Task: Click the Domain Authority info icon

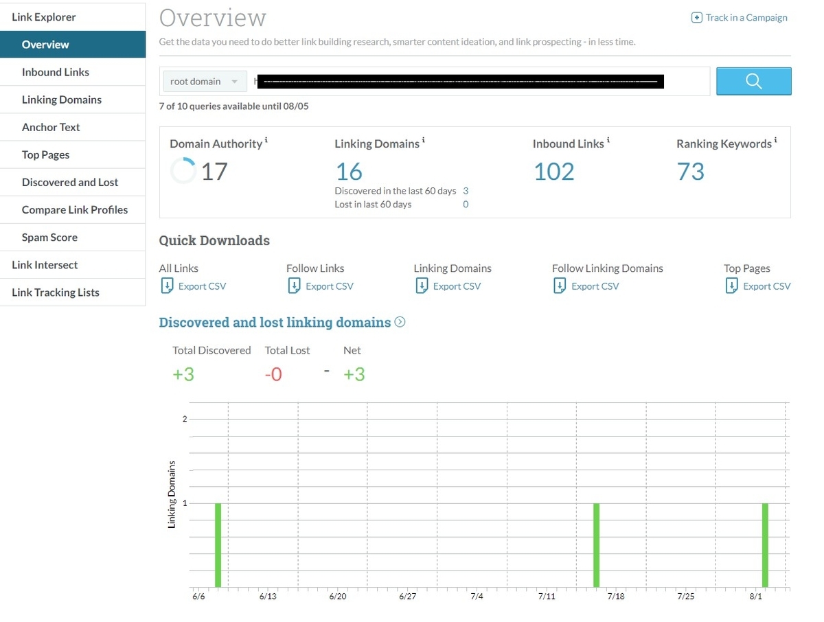Action: (x=266, y=141)
